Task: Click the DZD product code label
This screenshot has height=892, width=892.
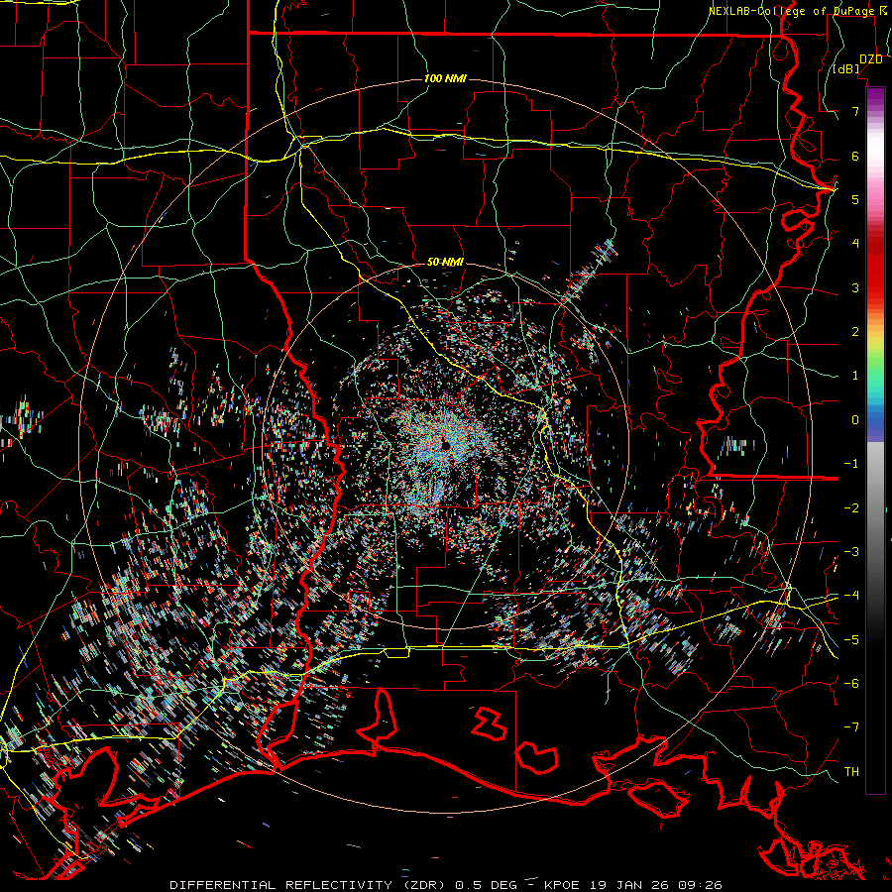Action: pos(871,58)
